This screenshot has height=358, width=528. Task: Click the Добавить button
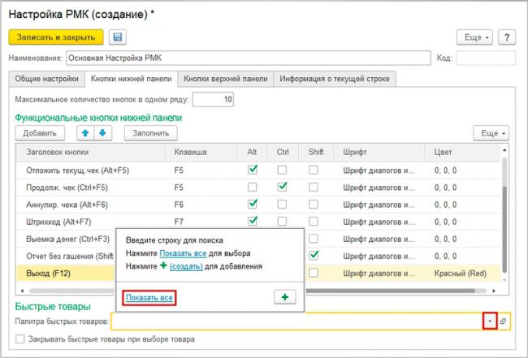pos(40,133)
